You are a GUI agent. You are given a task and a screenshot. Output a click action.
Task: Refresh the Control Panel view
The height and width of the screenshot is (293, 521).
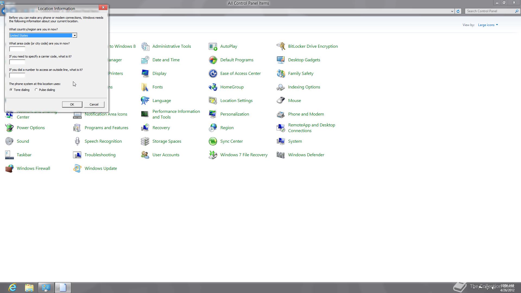458,11
